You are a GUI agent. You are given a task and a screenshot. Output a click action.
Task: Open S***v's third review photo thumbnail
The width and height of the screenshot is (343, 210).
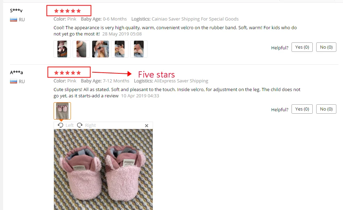(x=101, y=49)
